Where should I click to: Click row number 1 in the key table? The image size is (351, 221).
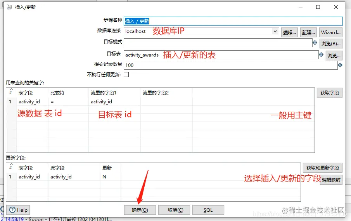click(x=10, y=102)
